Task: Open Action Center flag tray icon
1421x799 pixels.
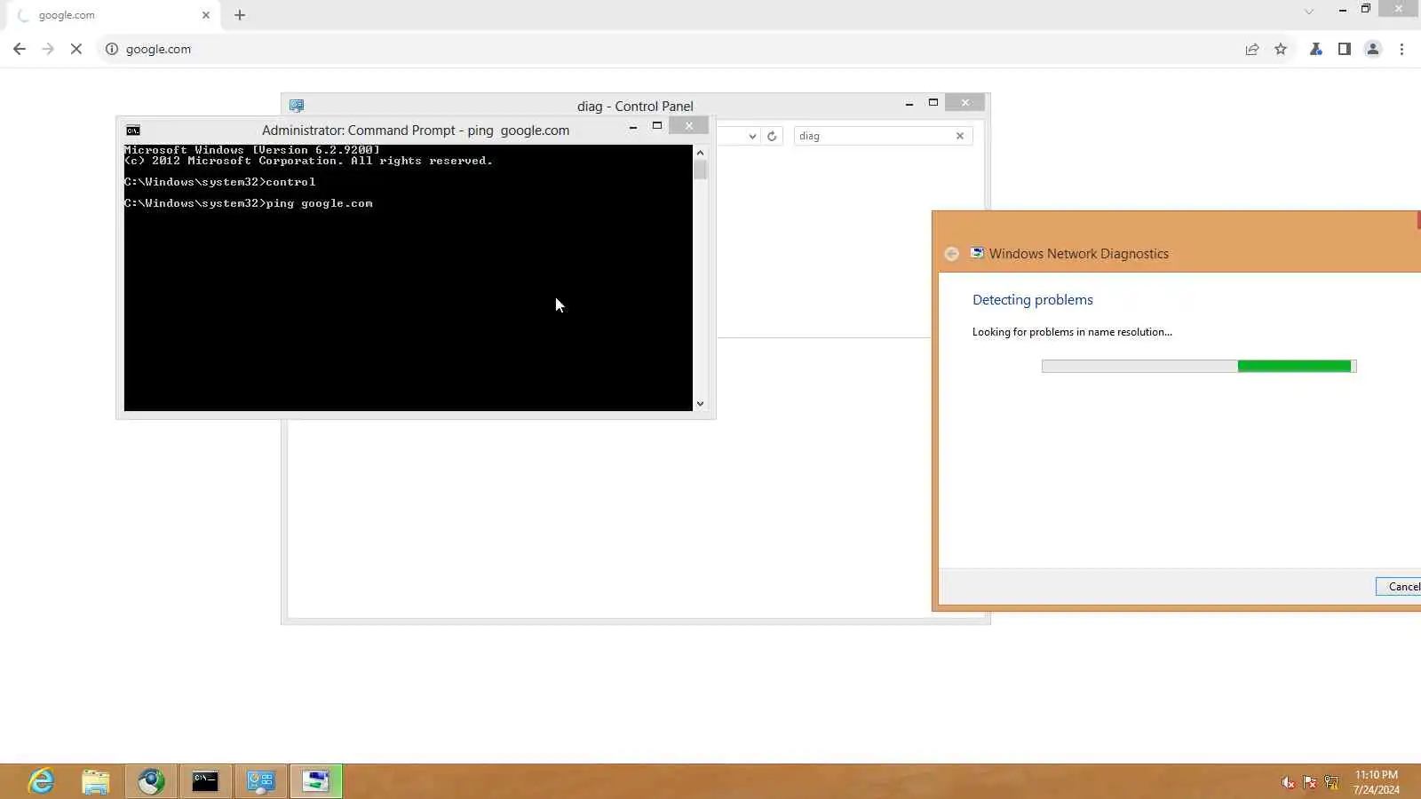Action: (x=1310, y=782)
